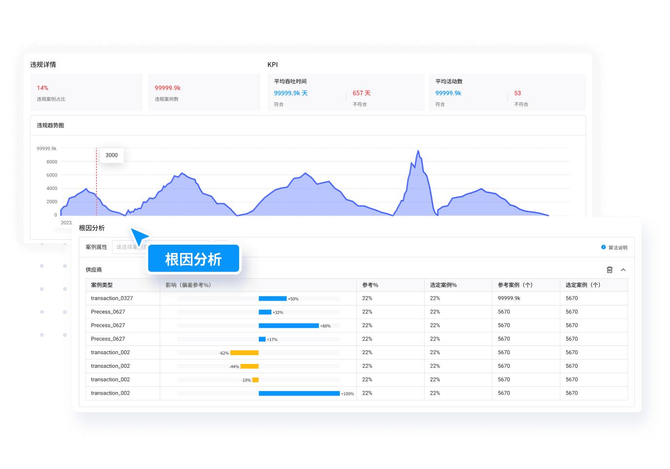This screenshot has width=670, height=469.
Task: Click the +86% blue impact bar
Action: pyautogui.click(x=289, y=325)
